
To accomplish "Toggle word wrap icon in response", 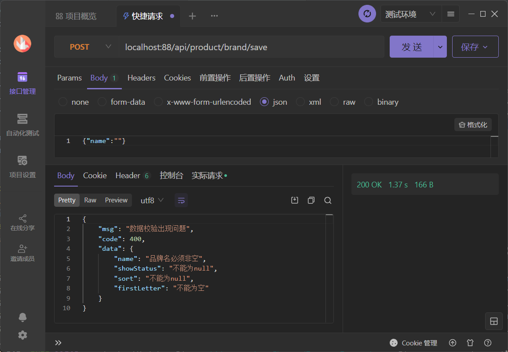I will (181, 200).
